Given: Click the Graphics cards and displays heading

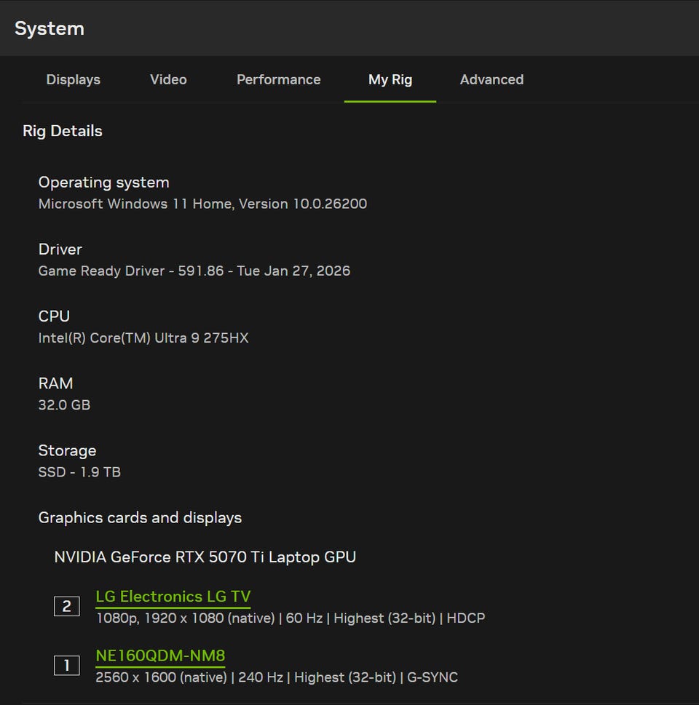Looking at the screenshot, I should point(140,517).
